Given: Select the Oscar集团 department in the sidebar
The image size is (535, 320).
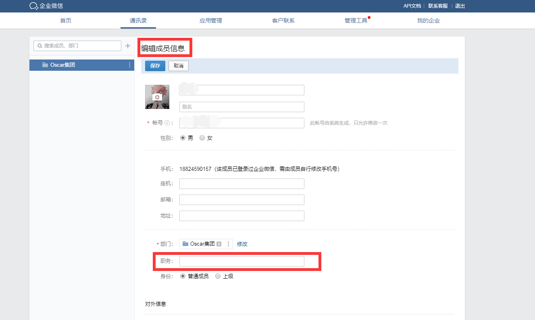Looking at the screenshot, I should point(82,65).
